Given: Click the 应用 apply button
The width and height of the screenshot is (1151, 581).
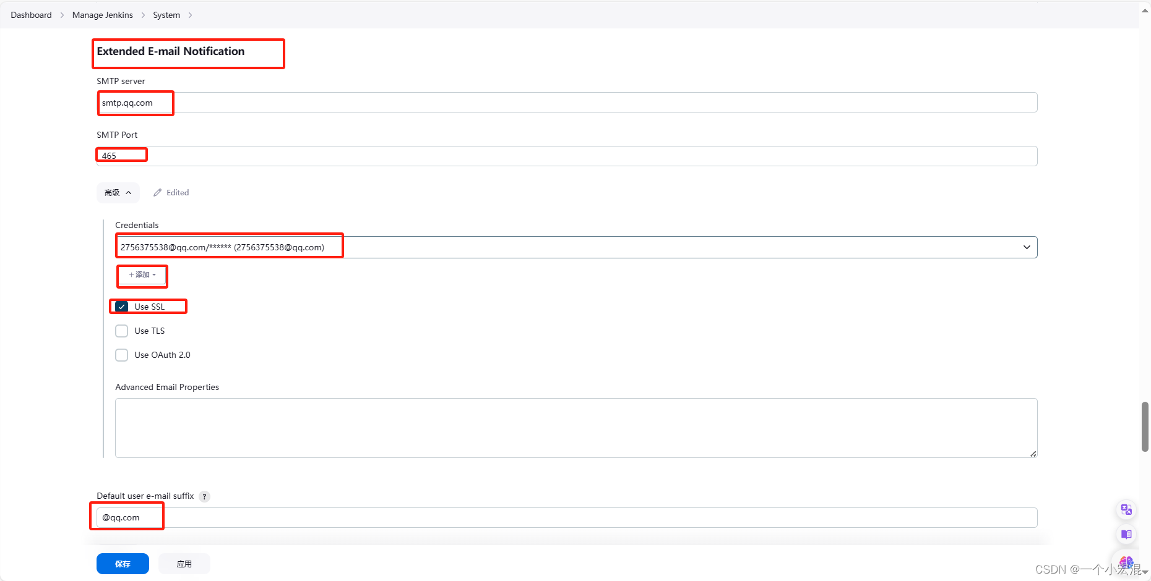Looking at the screenshot, I should coord(184,563).
